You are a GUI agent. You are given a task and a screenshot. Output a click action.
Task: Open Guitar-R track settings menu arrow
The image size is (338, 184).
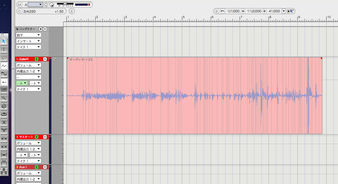[x=45, y=59]
